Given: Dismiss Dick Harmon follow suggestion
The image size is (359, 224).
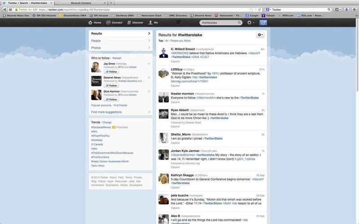Looking at the screenshot, I should tap(149, 91).
